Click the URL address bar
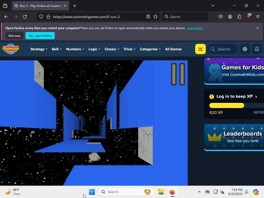 [98, 17]
